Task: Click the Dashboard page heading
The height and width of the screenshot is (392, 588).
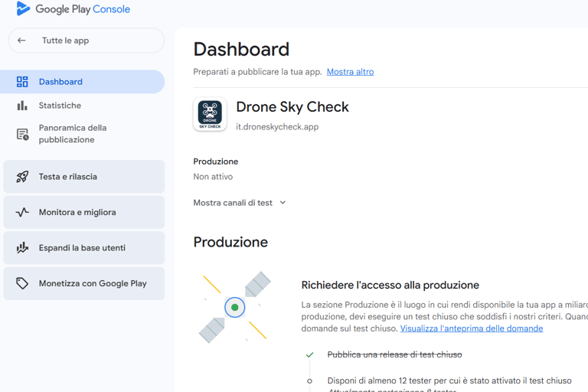Action: point(241,50)
